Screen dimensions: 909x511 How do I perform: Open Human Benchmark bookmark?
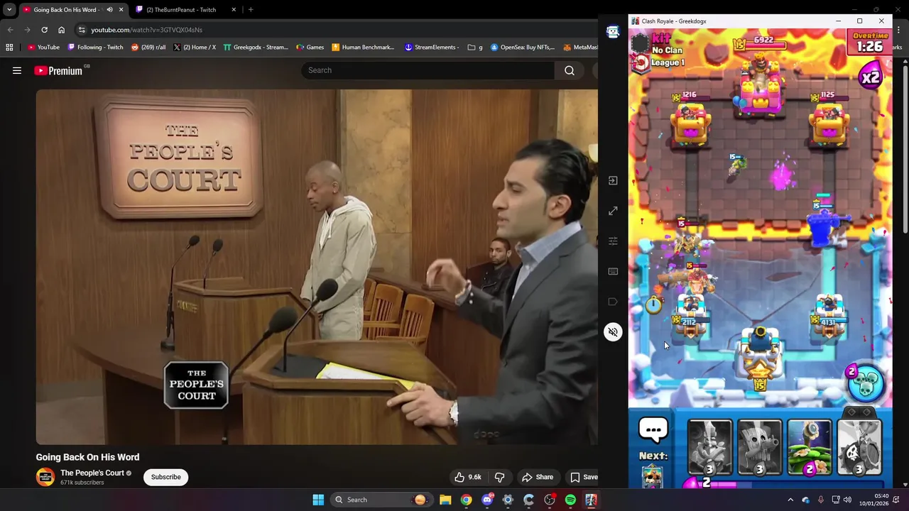363,48
